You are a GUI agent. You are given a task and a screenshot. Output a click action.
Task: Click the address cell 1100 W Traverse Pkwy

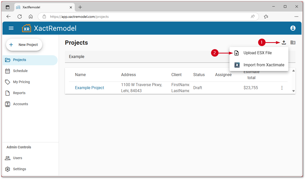142,88
